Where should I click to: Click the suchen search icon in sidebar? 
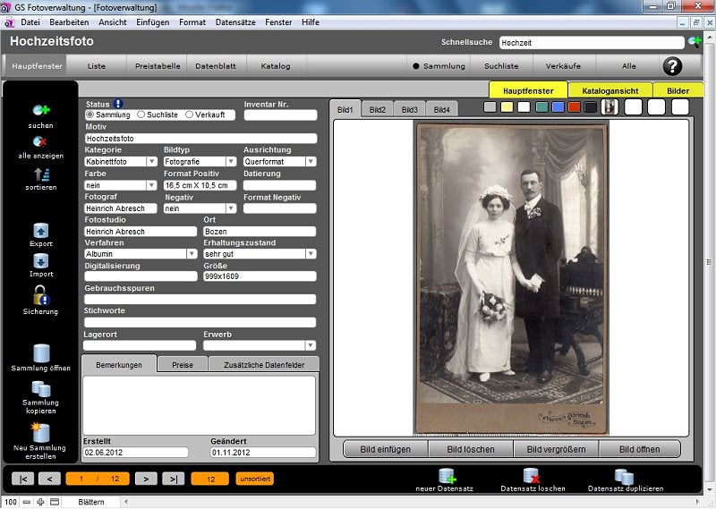click(x=41, y=110)
